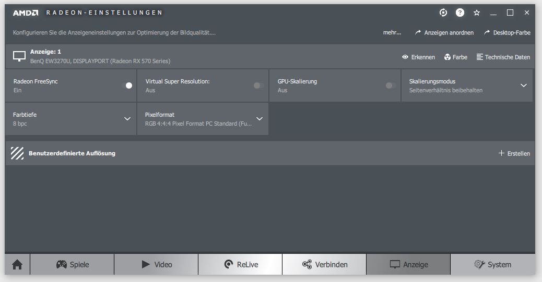Open the Video tab
The image size is (542, 282).
tap(156, 264)
